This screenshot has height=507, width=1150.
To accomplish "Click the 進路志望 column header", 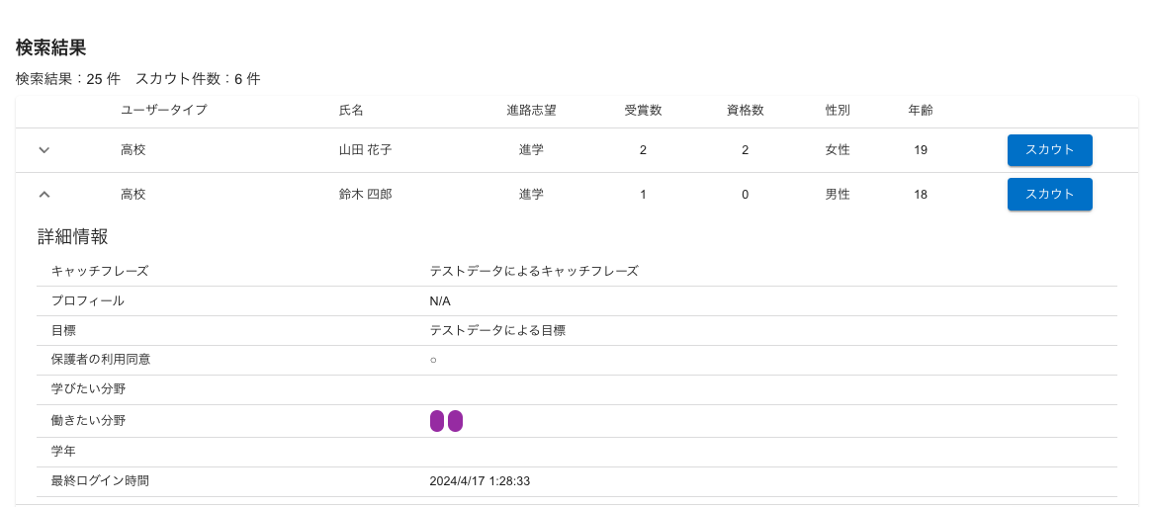I will coord(531,111).
